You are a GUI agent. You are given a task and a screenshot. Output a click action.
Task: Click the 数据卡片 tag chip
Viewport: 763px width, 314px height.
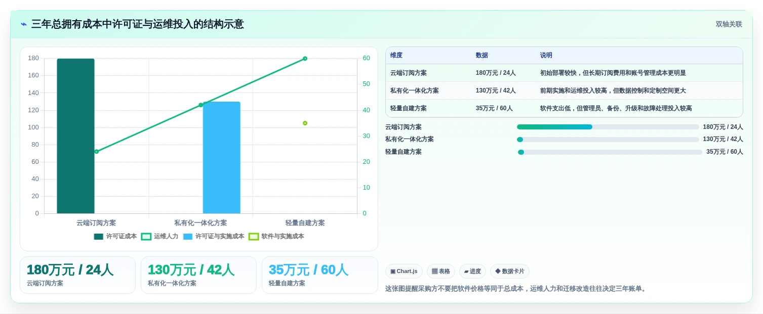click(510, 272)
